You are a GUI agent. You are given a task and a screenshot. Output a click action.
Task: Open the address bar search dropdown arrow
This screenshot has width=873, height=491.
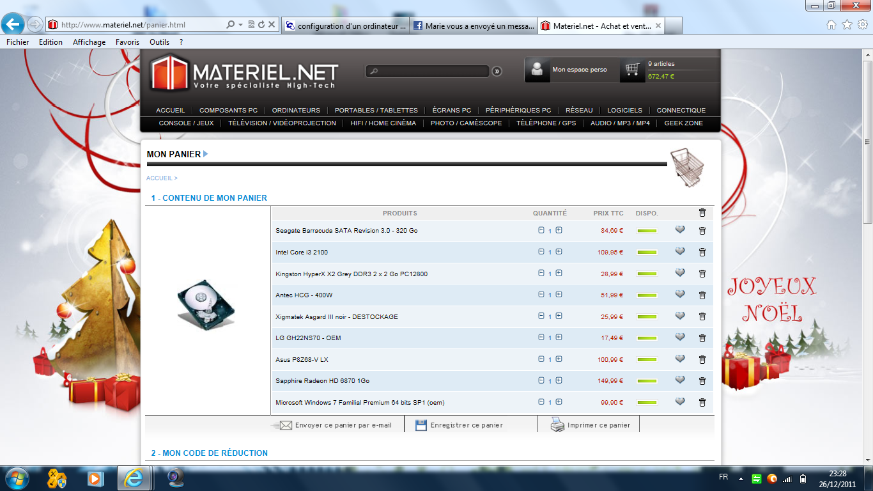(x=240, y=25)
